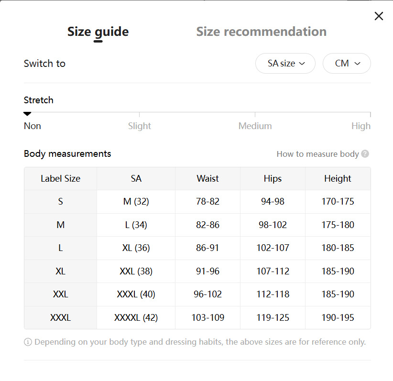Click the Label Size column header
Screen dimensions: 393x381
[60, 179]
